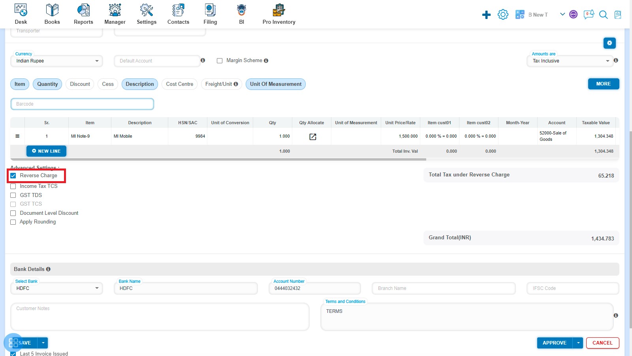
Task: Click the search magnifier icon
Action: (603, 15)
